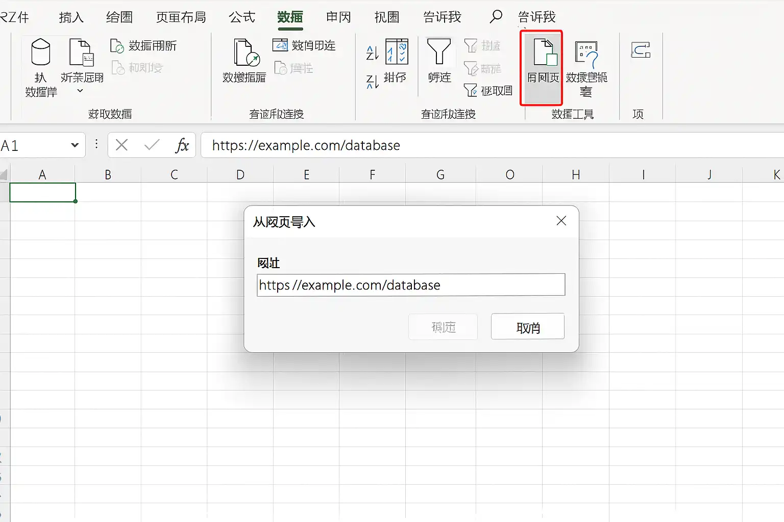Click the 取消 button in dialog
The height and width of the screenshot is (522, 784).
pos(528,326)
